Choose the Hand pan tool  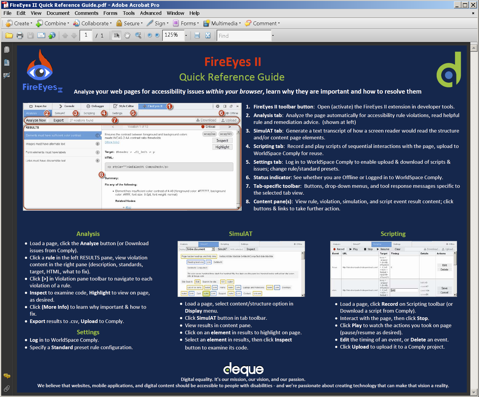pyautogui.click(x=127, y=36)
